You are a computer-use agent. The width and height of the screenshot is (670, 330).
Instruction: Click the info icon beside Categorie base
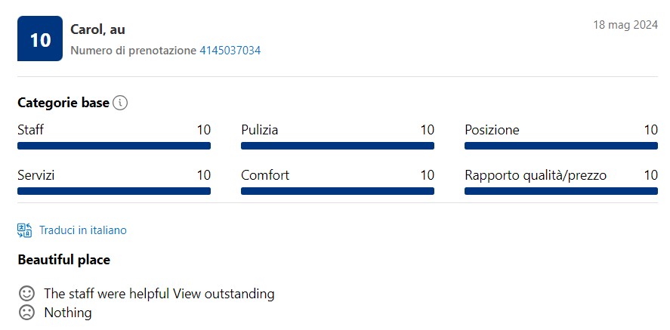[120, 103]
